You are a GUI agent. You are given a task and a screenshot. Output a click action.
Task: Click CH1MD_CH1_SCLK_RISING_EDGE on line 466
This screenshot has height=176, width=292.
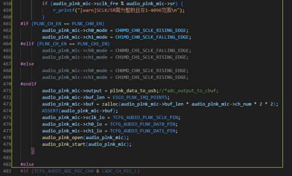pyautogui.click(x=151, y=57)
